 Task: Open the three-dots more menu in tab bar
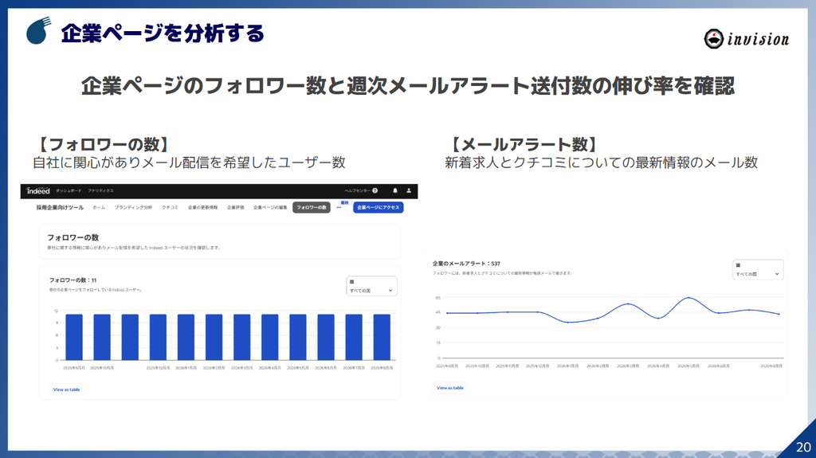pyautogui.click(x=339, y=208)
